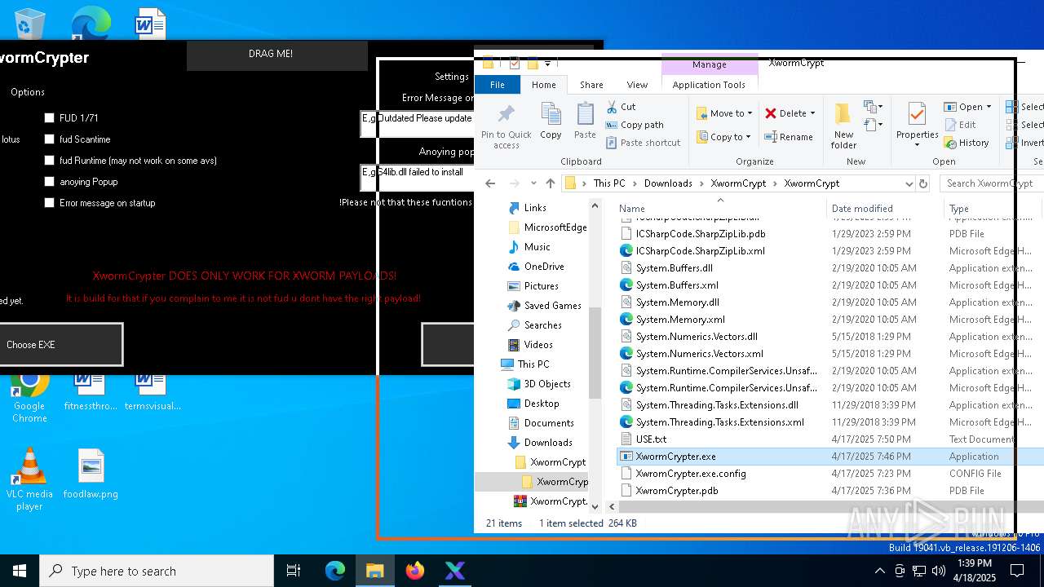
Task: Click the Rename ribbon item
Action: point(789,137)
